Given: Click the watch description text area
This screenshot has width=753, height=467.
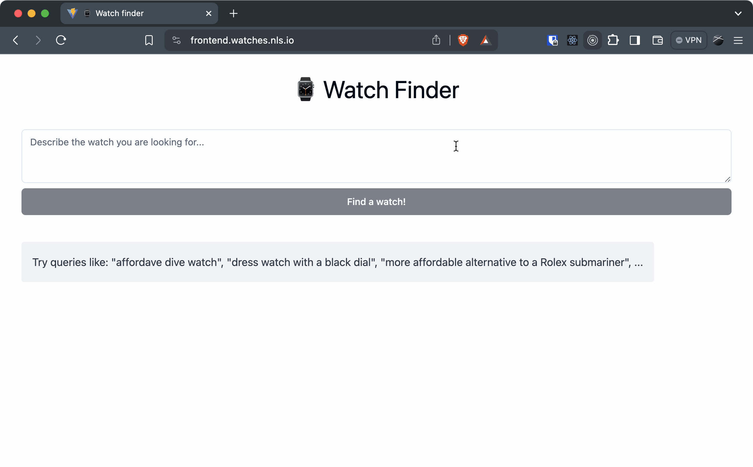Looking at the screenshot, I should (x=376, y=156).
